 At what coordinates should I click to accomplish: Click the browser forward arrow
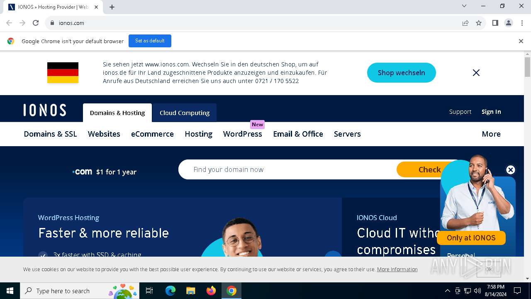tap(22, 23)
